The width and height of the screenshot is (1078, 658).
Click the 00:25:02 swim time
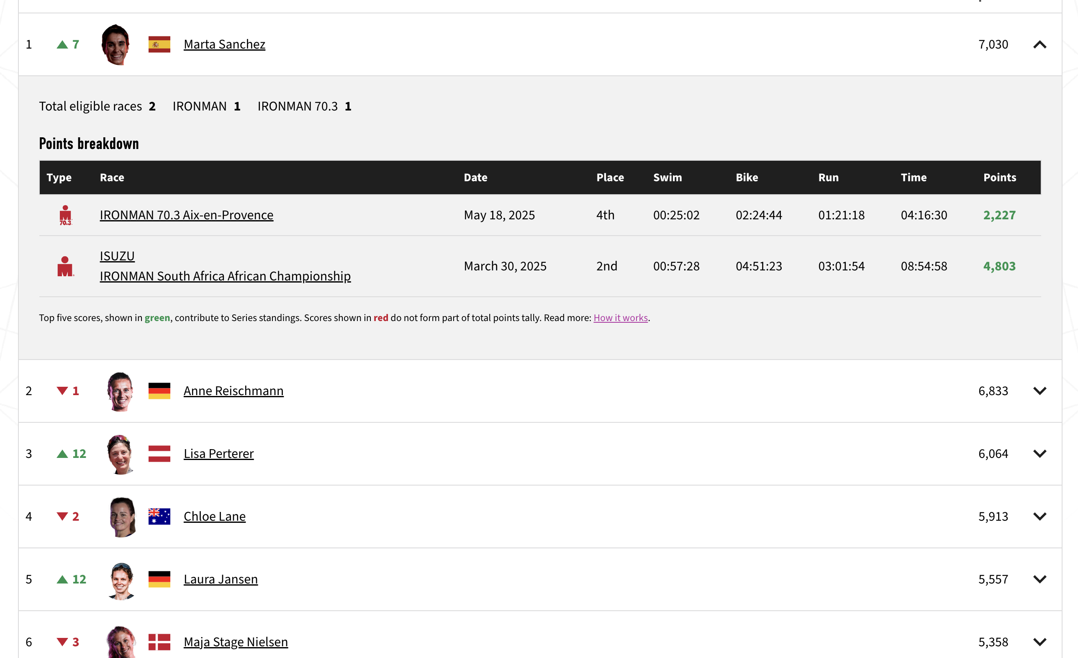(x=676, y=215)
